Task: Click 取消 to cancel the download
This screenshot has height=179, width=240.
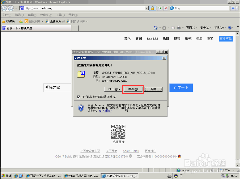Action: pos(153,89)
